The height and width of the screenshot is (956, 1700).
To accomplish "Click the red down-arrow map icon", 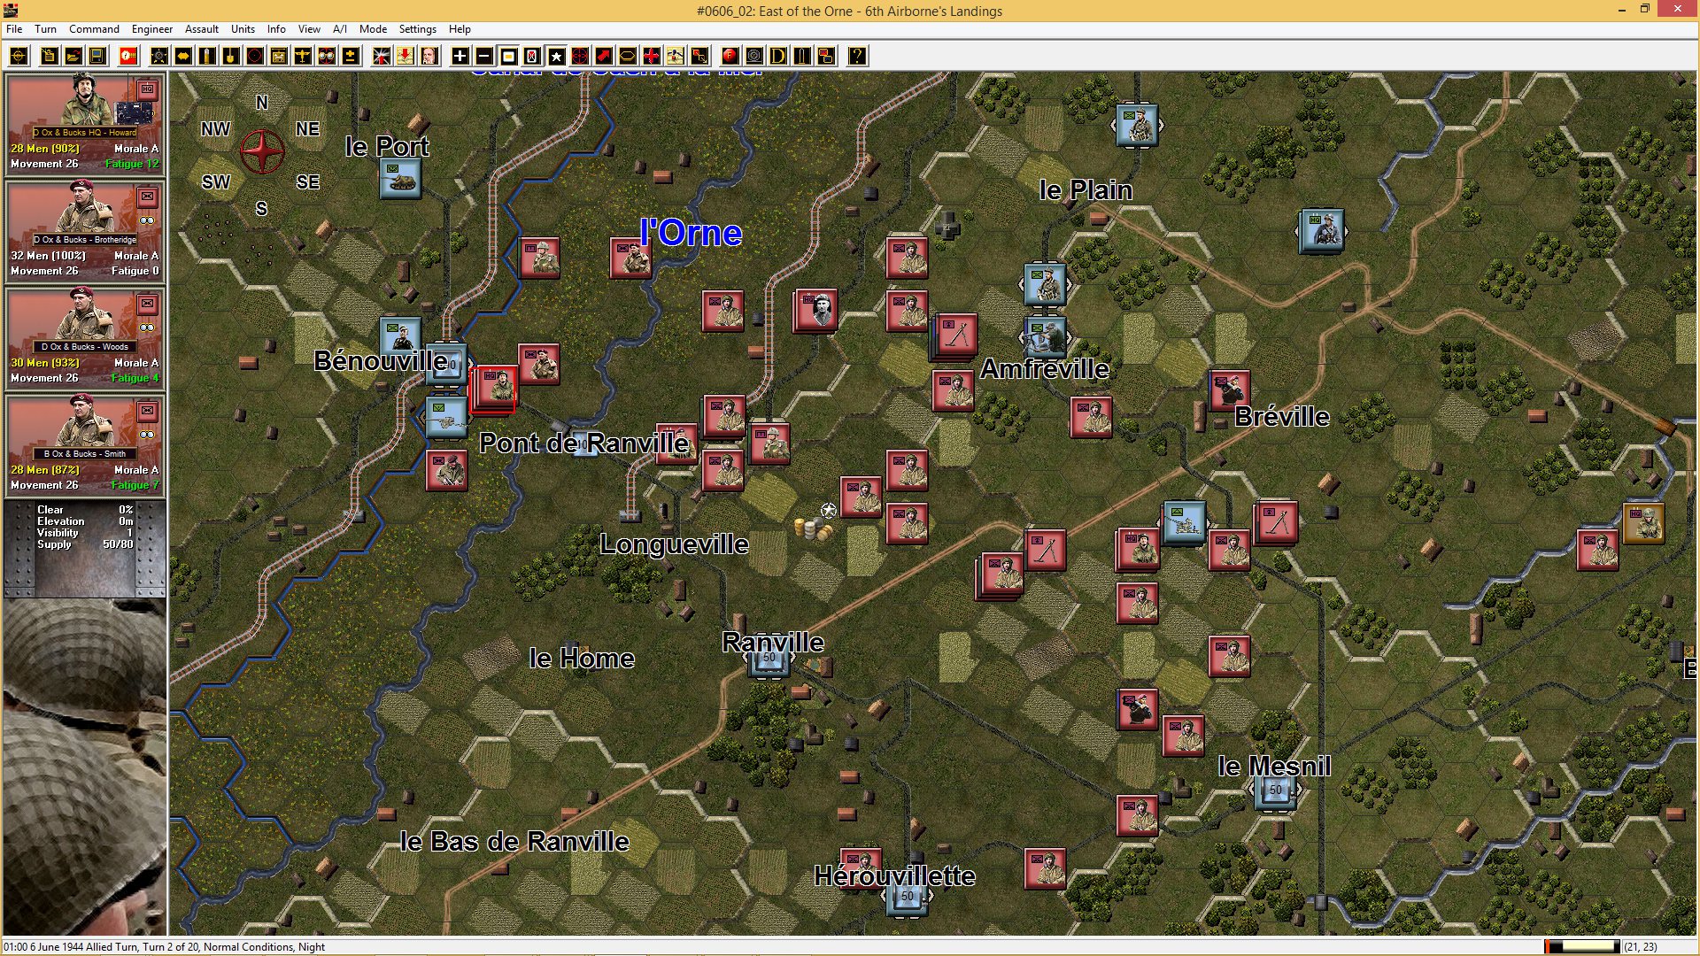I will pyautogui.click(x=405, y=56).
